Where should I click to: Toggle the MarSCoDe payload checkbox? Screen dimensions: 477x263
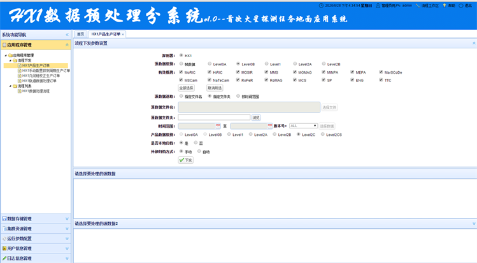pos(381,72)
